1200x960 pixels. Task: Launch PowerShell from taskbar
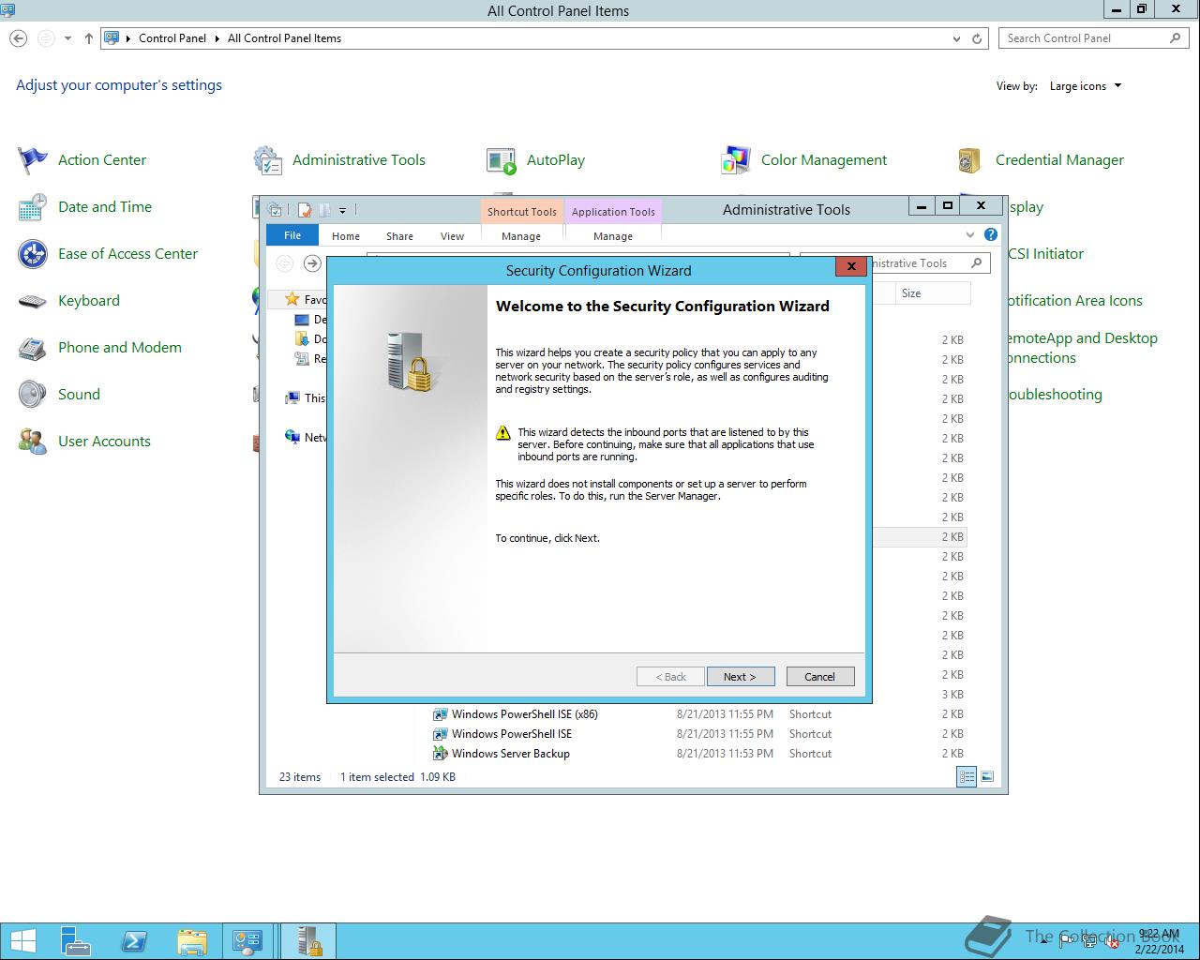tap(134, 941)
